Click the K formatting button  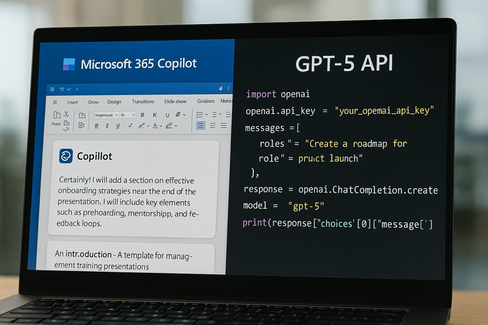154,115
